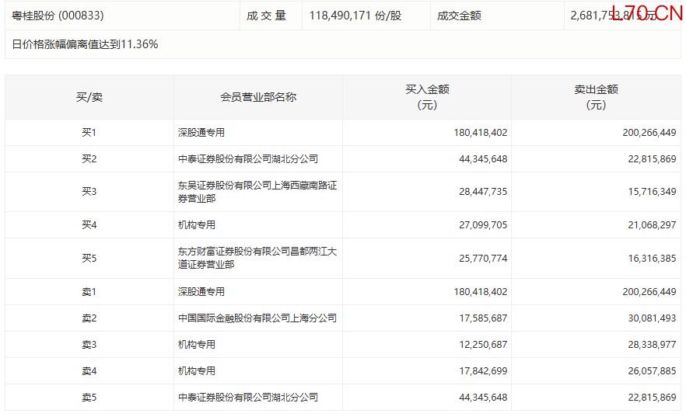The width and height of the screenshot is (686, 417).
Task: Select the 成交金额 label cell
Action: click(459, 16)
